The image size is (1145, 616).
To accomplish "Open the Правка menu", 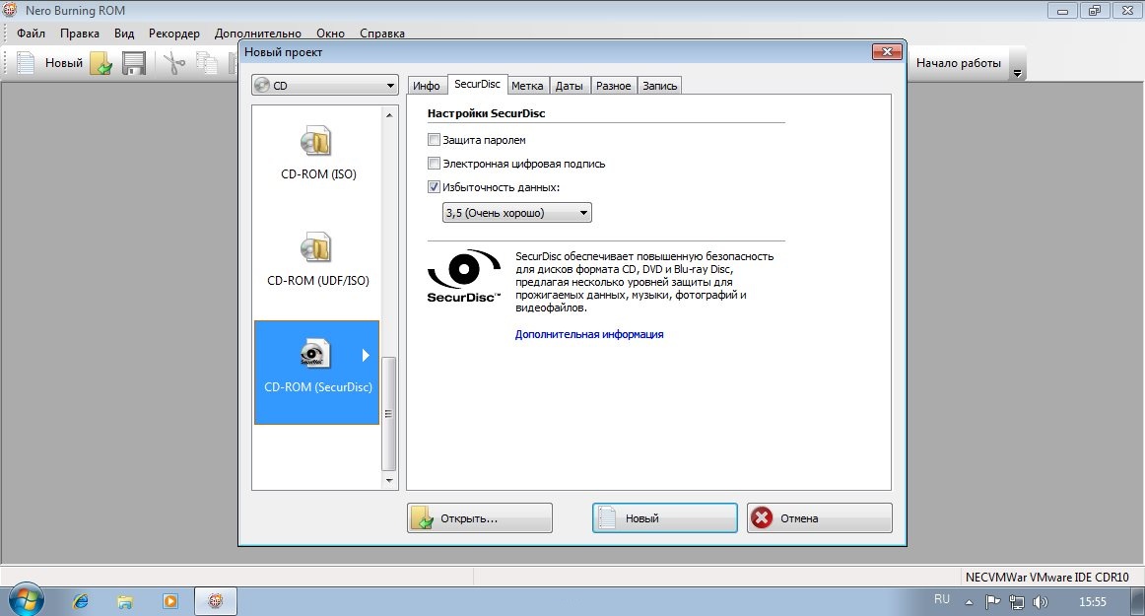I will pyautogui.click(x=80, y=33).
